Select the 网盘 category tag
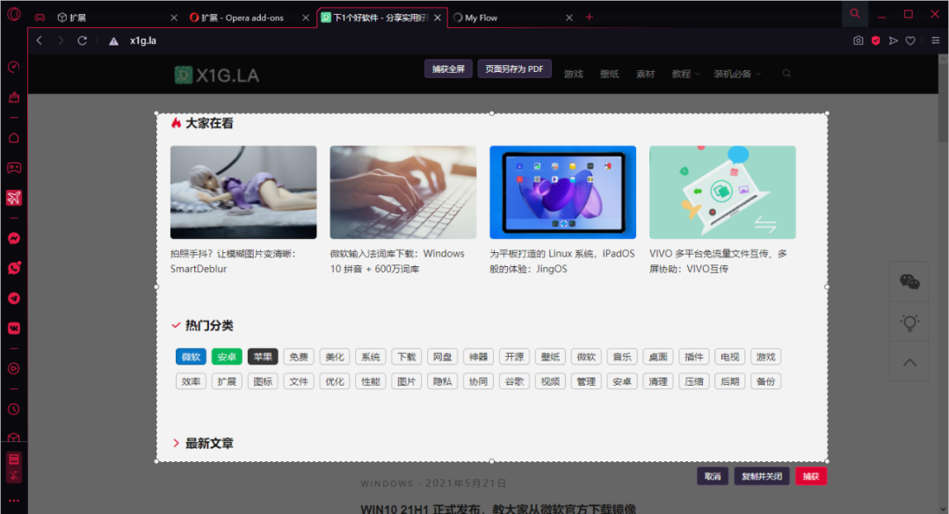949x514 pixels. point(442,357)
